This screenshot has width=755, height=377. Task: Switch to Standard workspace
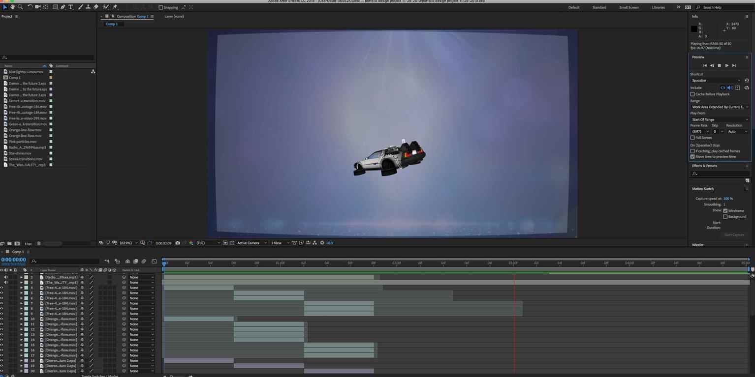(x=599, y=7)
